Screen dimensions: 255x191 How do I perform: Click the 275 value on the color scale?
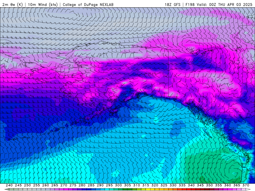coord(73,185)
